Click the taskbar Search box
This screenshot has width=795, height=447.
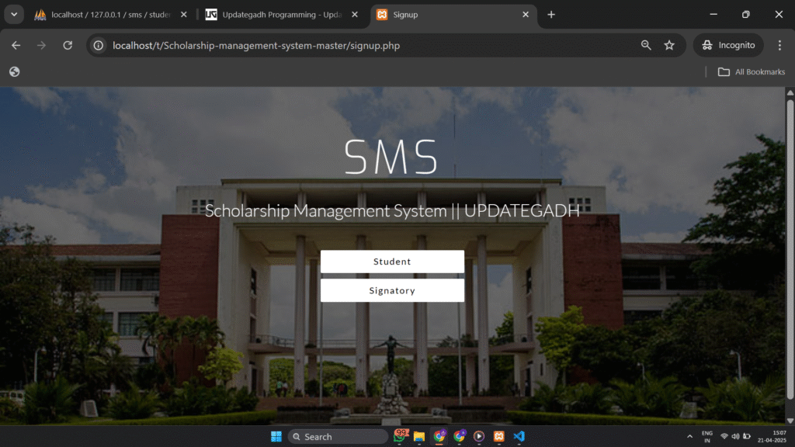[338, 436]
